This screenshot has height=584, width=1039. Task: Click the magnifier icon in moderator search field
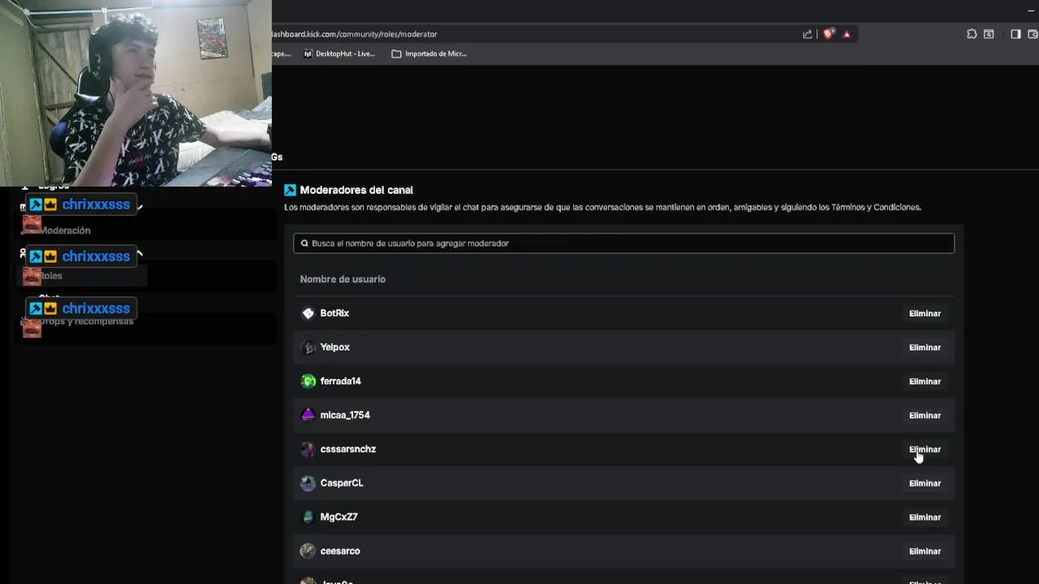(x=305, y=243)
